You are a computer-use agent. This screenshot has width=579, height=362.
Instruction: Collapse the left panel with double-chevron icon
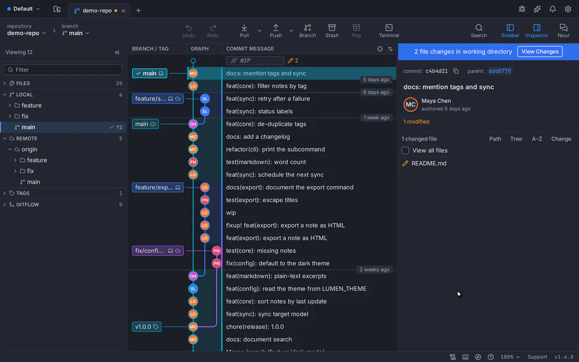pyautogui.click(x=117, y=52)
